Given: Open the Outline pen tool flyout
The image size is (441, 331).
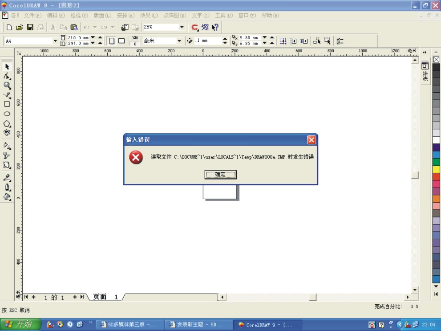Looking at the screenshot, I should (7, 187).
